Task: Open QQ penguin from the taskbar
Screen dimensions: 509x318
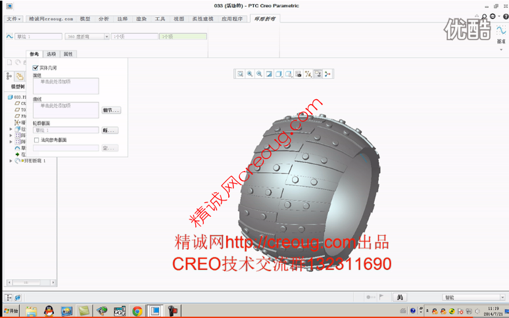Action: [49, 311]
